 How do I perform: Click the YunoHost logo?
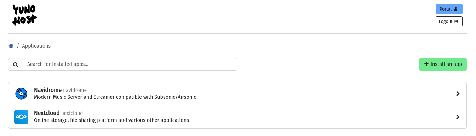pos(24,15)
